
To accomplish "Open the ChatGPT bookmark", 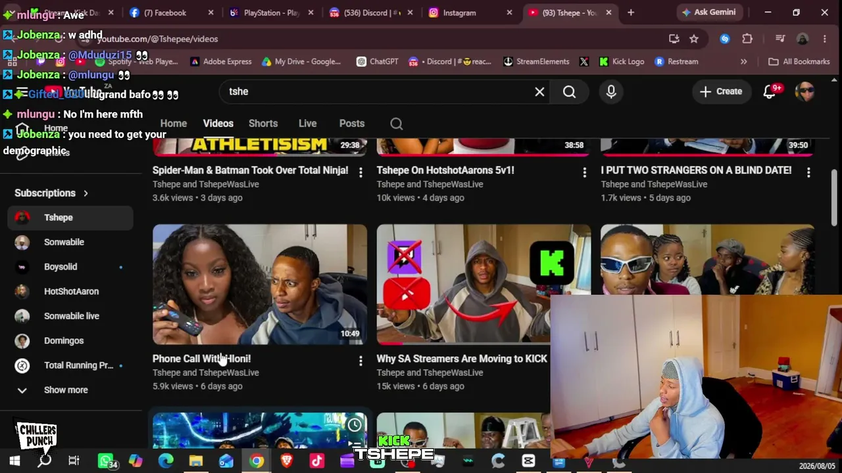I will click(378, 62).
